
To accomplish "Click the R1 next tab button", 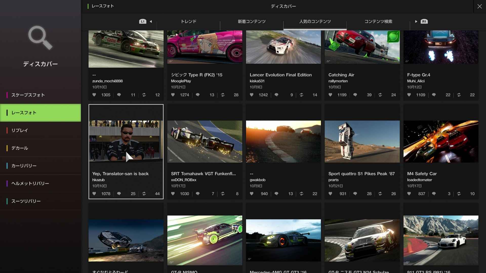I will pyautogui.click(x=424, y=21).
